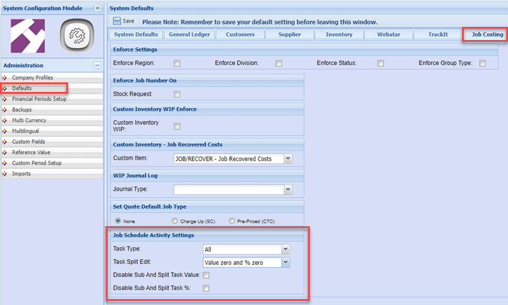508x305 pixels.
Task: Open Financial Periods Setup link
Action: (x=39, y=99)
